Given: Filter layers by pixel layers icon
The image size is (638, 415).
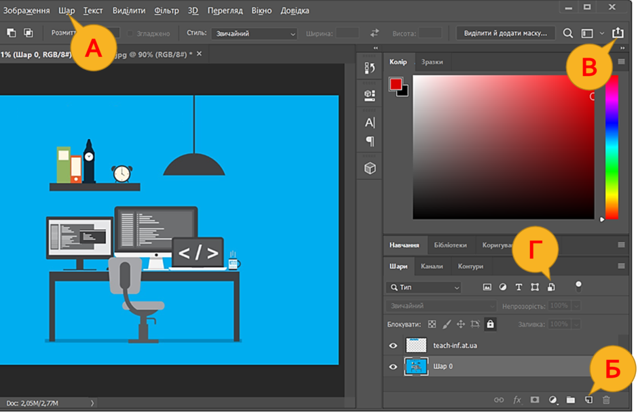Looking at the screenshot, I should point(487,288).
